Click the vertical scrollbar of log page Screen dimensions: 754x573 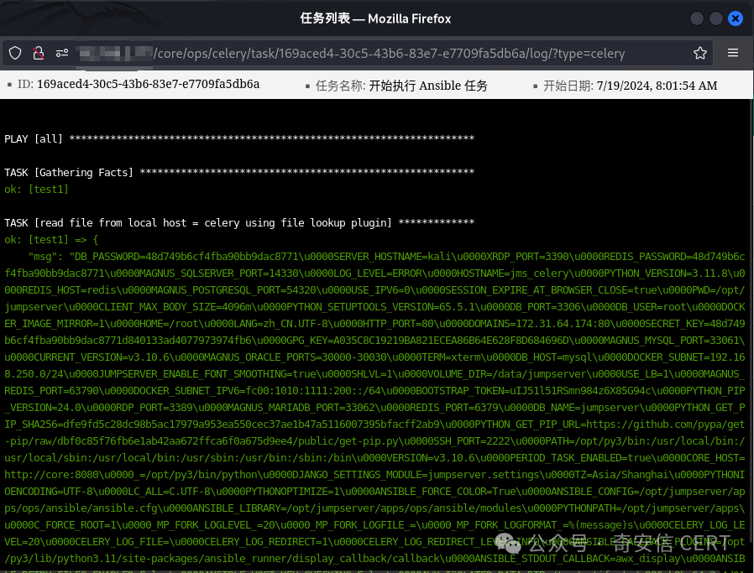[751, 321]
